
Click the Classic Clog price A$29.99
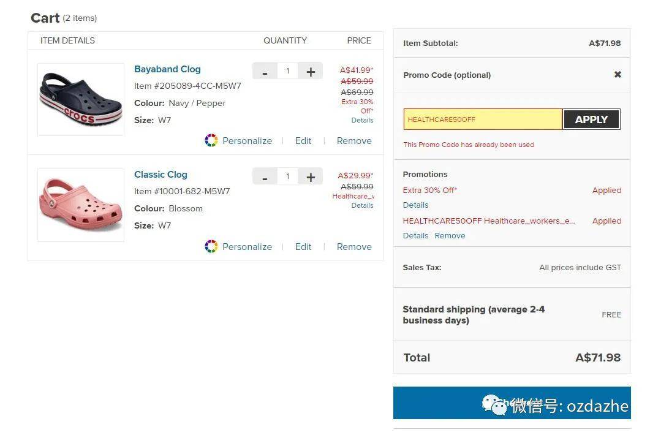point(355,175)
